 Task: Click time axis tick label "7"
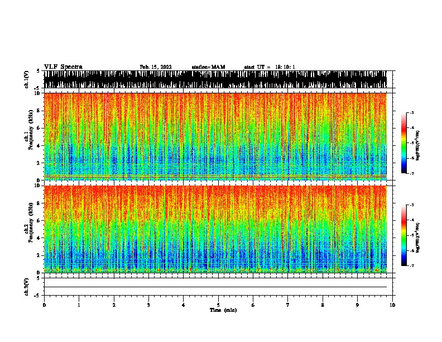tap(288, 305)
